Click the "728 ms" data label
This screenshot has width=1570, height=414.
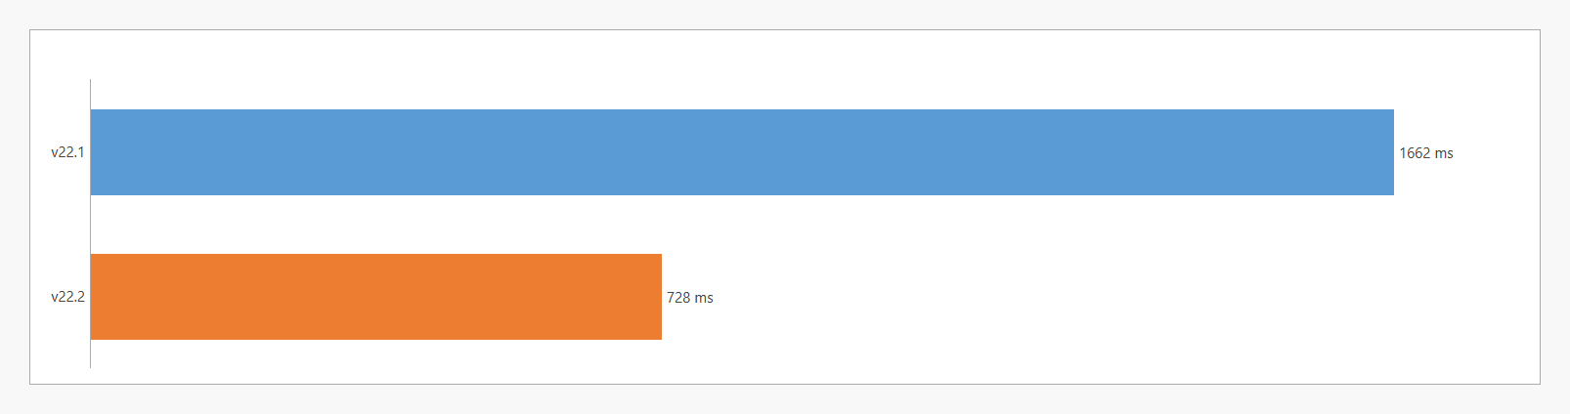coord(689,298)
